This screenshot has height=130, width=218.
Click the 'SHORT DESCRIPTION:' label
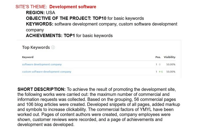(x=41, y=89)
